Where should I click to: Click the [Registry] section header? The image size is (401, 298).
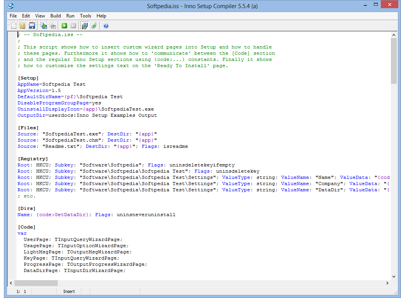(x=33, y=159)
